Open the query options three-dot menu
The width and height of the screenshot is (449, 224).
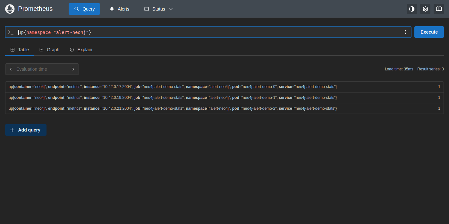[405, 32]
